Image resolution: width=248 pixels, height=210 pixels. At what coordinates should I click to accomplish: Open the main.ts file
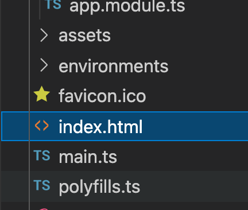pos(88,157)
